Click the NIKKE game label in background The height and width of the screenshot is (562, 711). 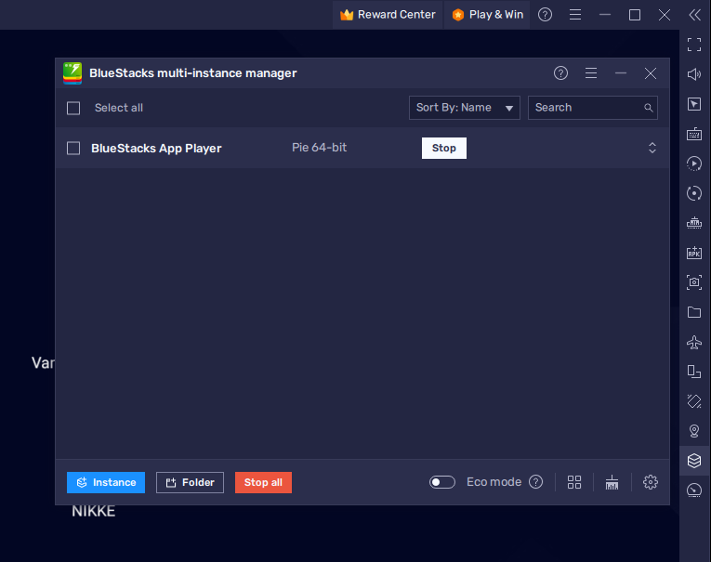(94, 511)
